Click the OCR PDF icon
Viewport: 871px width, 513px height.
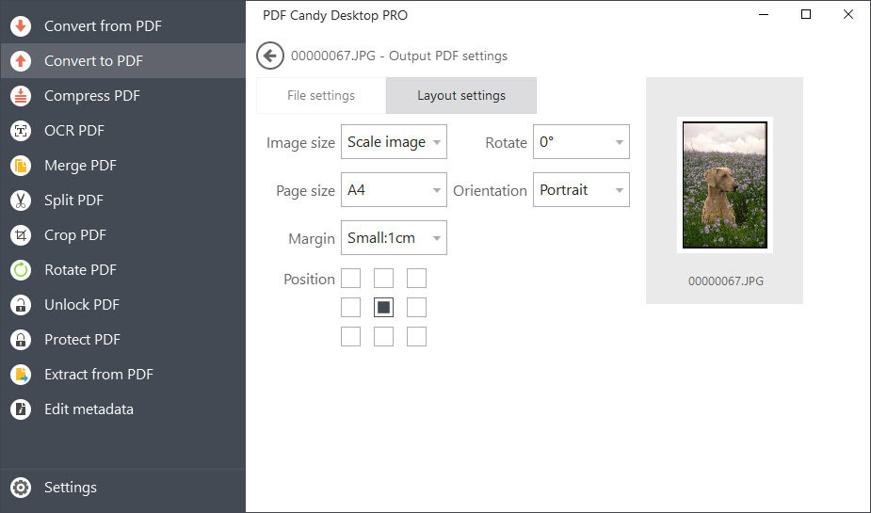pos(21,131)
